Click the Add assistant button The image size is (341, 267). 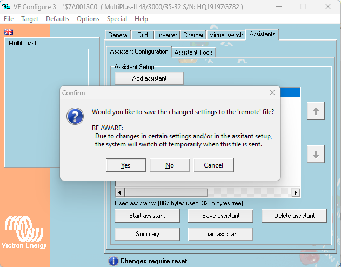pyautogui.click(x=149, y=78)
